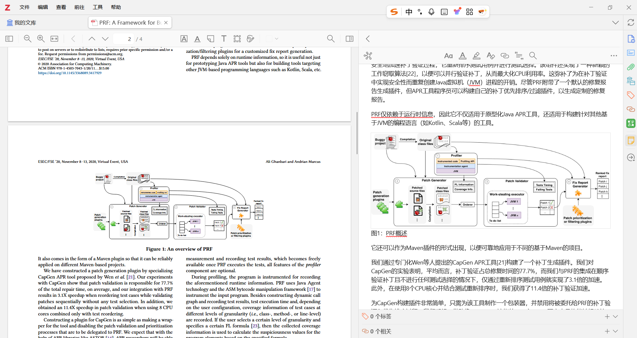
Task: Add a new tag
Action: [607, 316]
